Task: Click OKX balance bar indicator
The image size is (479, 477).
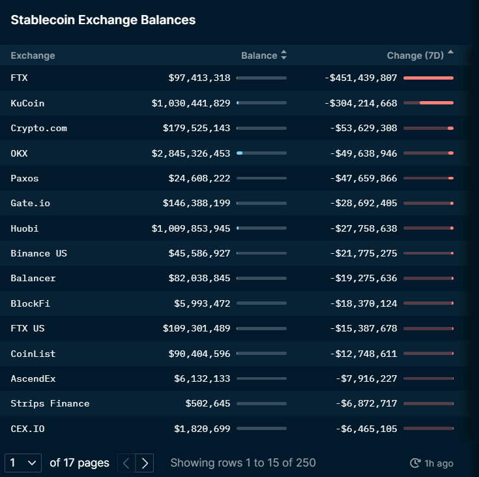Action: click(261, 153)
